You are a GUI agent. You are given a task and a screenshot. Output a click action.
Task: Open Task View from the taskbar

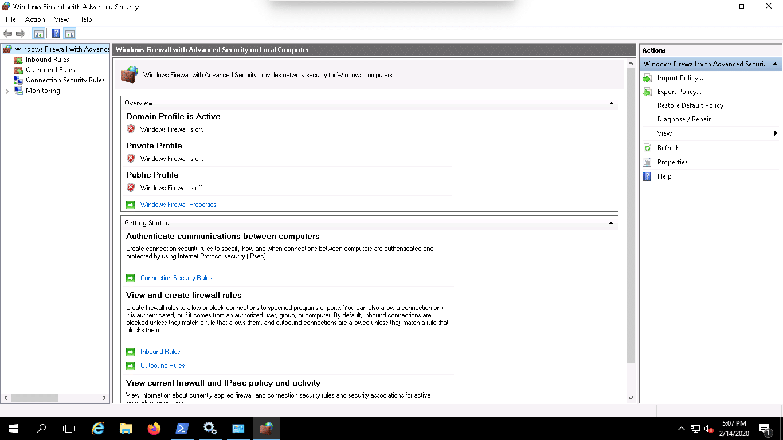(69, 429)
